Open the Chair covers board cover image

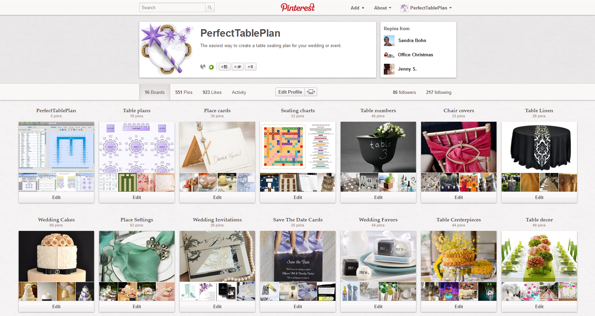click(x=459, y=147)
